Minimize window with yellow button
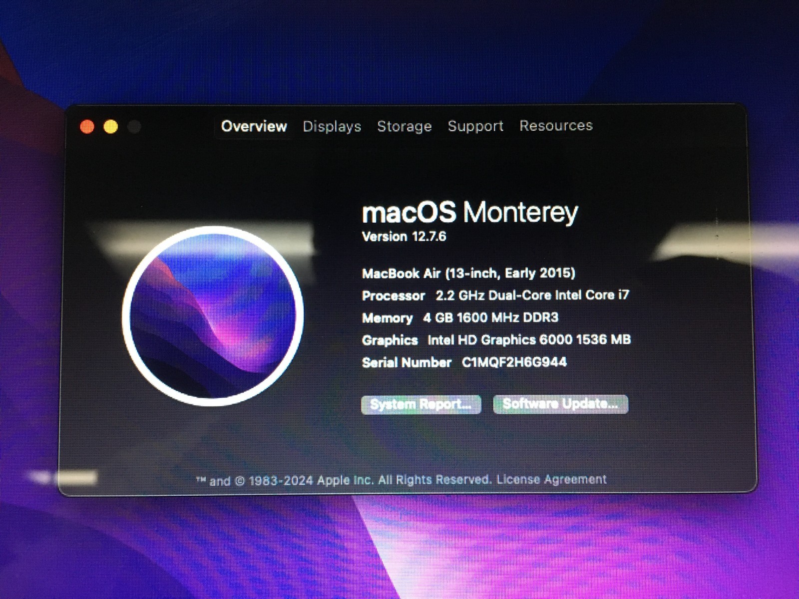799x599 pixels. coord(111,127)
